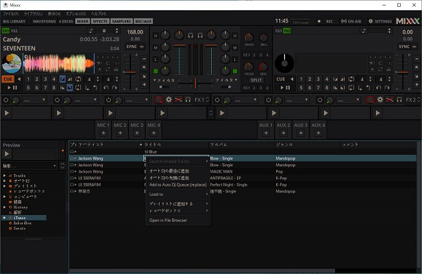Toggle the SAMPLERS skin section tab
The width and height of the screenshot is (422, 274).
(121, 21)
